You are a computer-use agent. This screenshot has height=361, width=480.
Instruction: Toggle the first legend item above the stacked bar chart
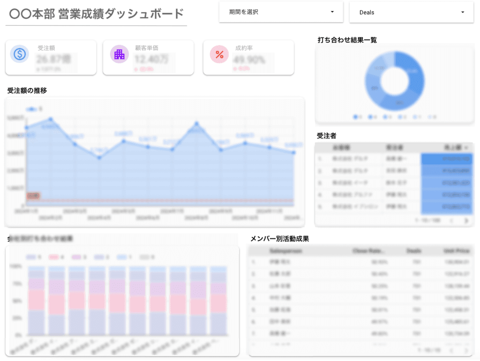(30, 257)
